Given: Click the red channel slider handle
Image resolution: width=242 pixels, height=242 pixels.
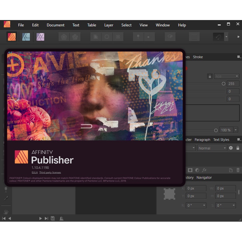Looking at the screenshot, I should [x=224, y=84].
